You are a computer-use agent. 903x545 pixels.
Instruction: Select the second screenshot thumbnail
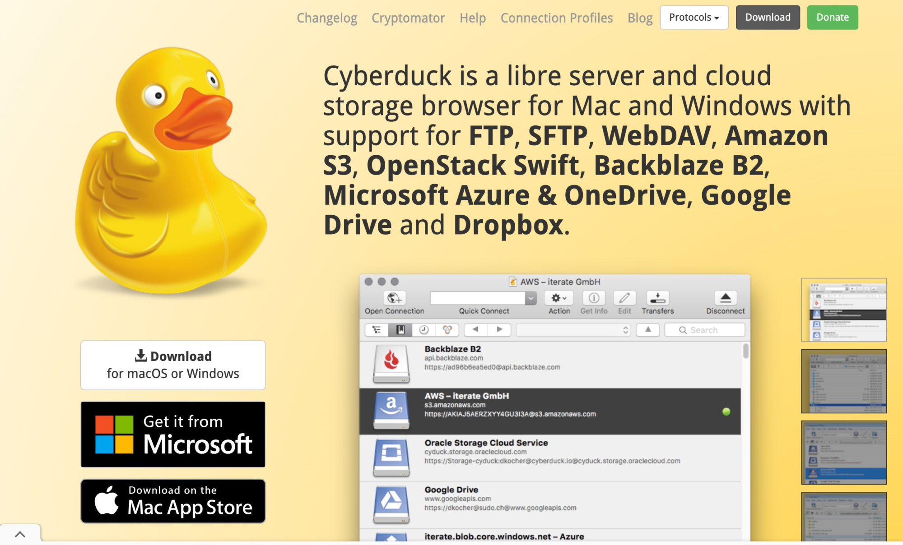click(844, 381)
